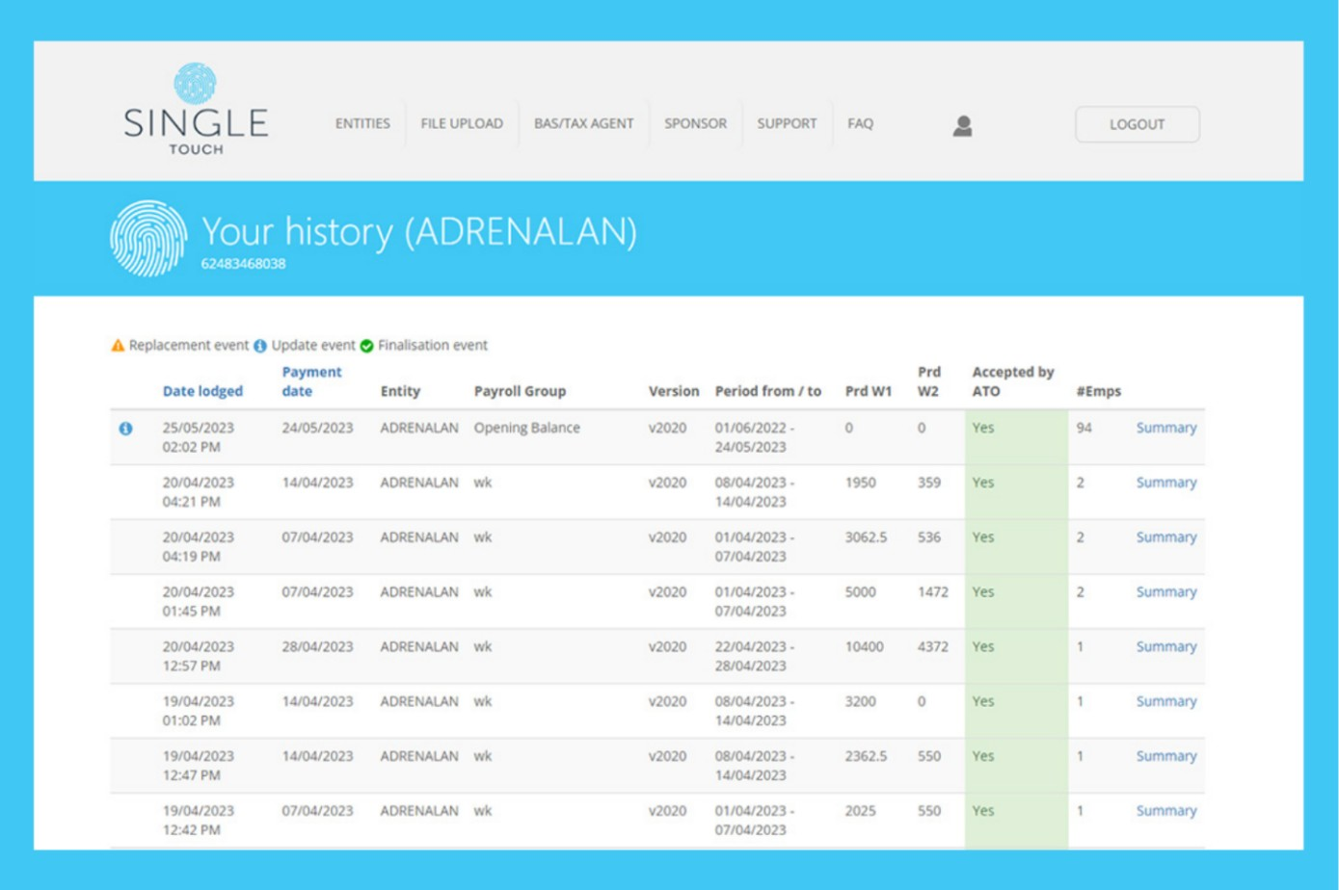This screenshot has height=890, width=1339.
Task: Sort table by Date lodged column
Action: (x=202, y=391)
